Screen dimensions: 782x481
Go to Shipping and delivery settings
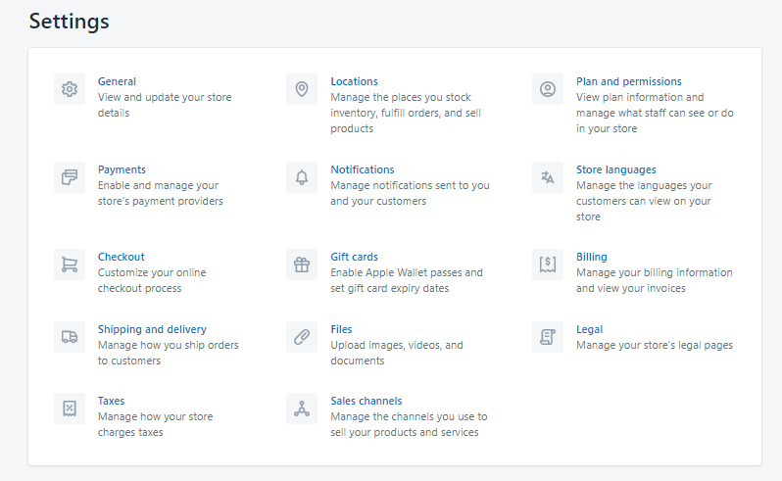click(152, 329)
